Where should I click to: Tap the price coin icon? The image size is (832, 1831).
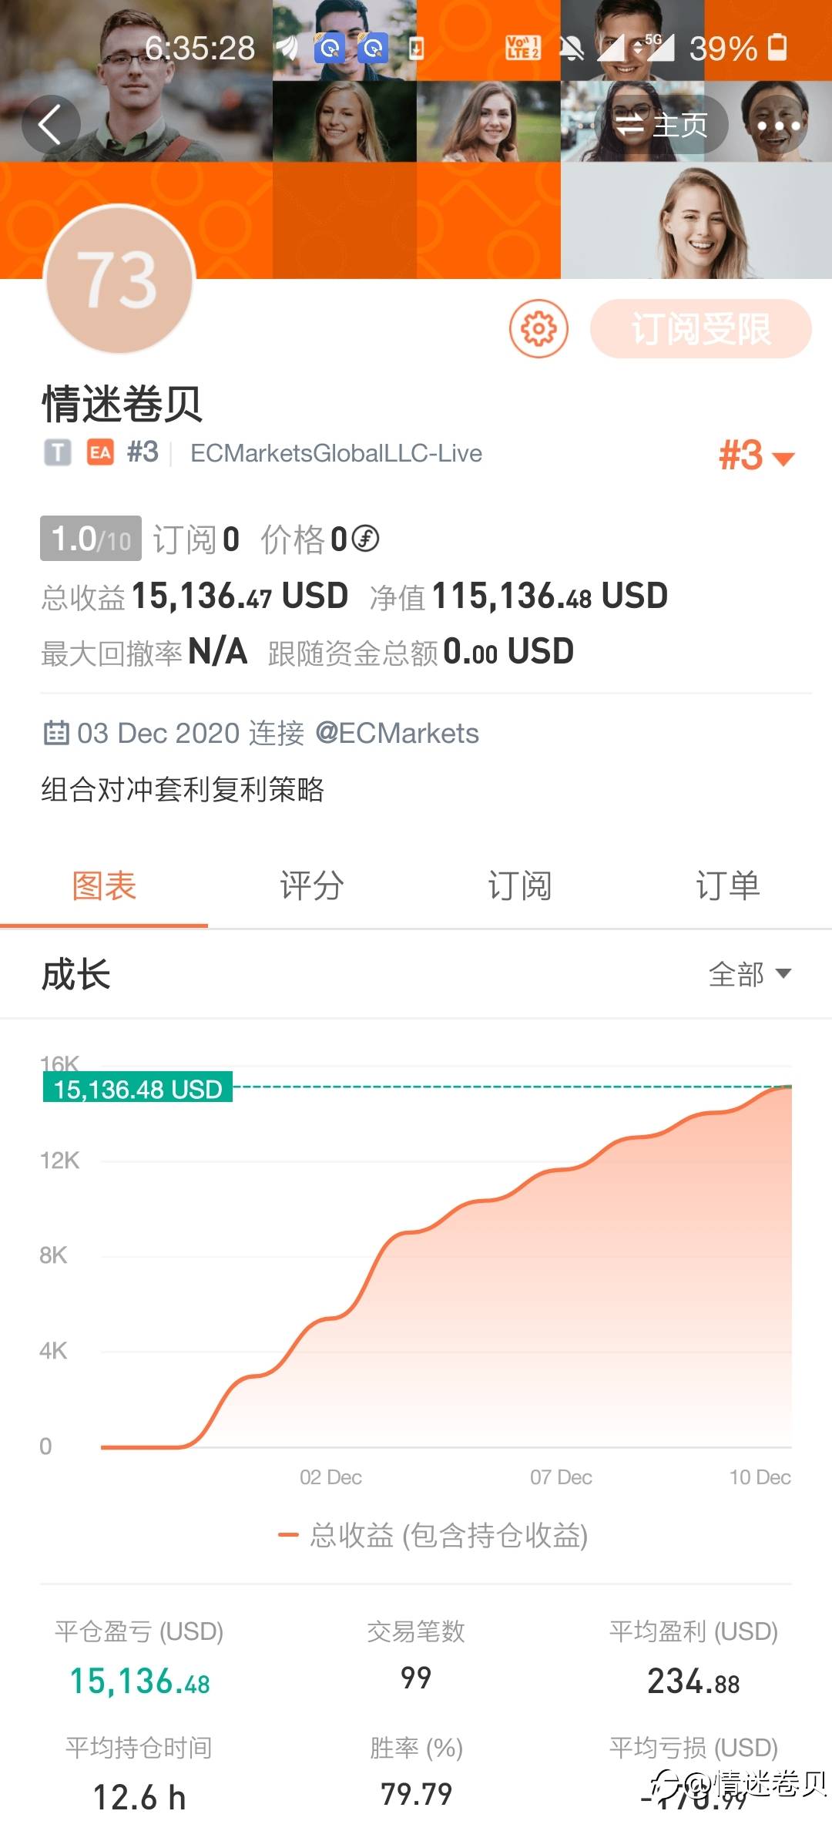[x=365, y=539]
